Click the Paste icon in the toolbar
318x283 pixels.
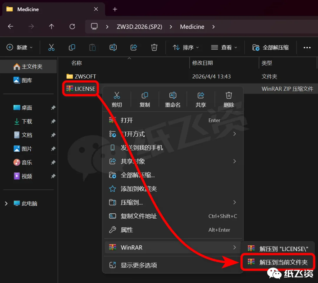click(92, 48)
